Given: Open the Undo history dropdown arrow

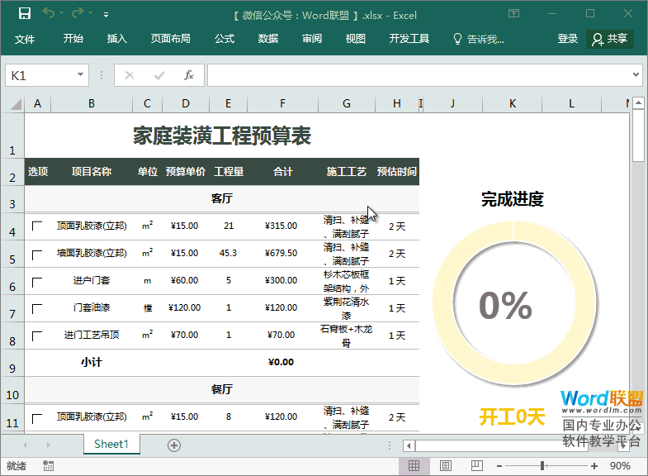Looking at the screenshot, I should coord(61,14).
